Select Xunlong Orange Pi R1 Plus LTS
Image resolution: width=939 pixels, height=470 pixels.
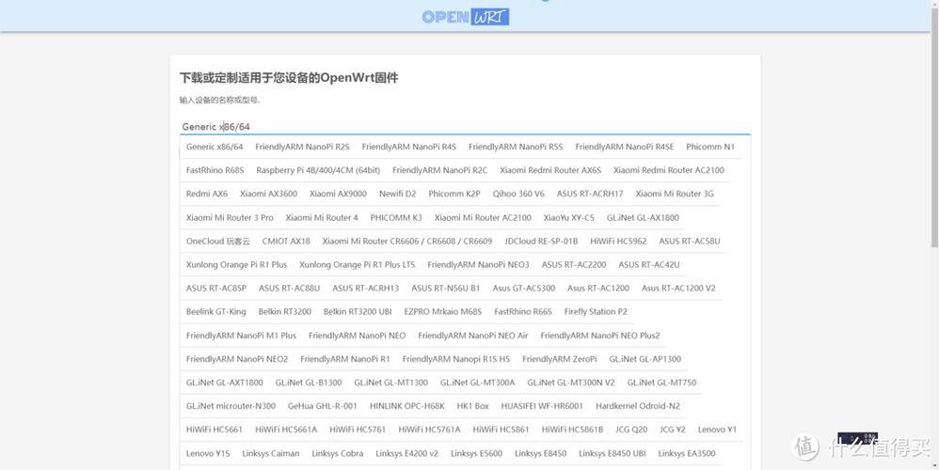357,264
